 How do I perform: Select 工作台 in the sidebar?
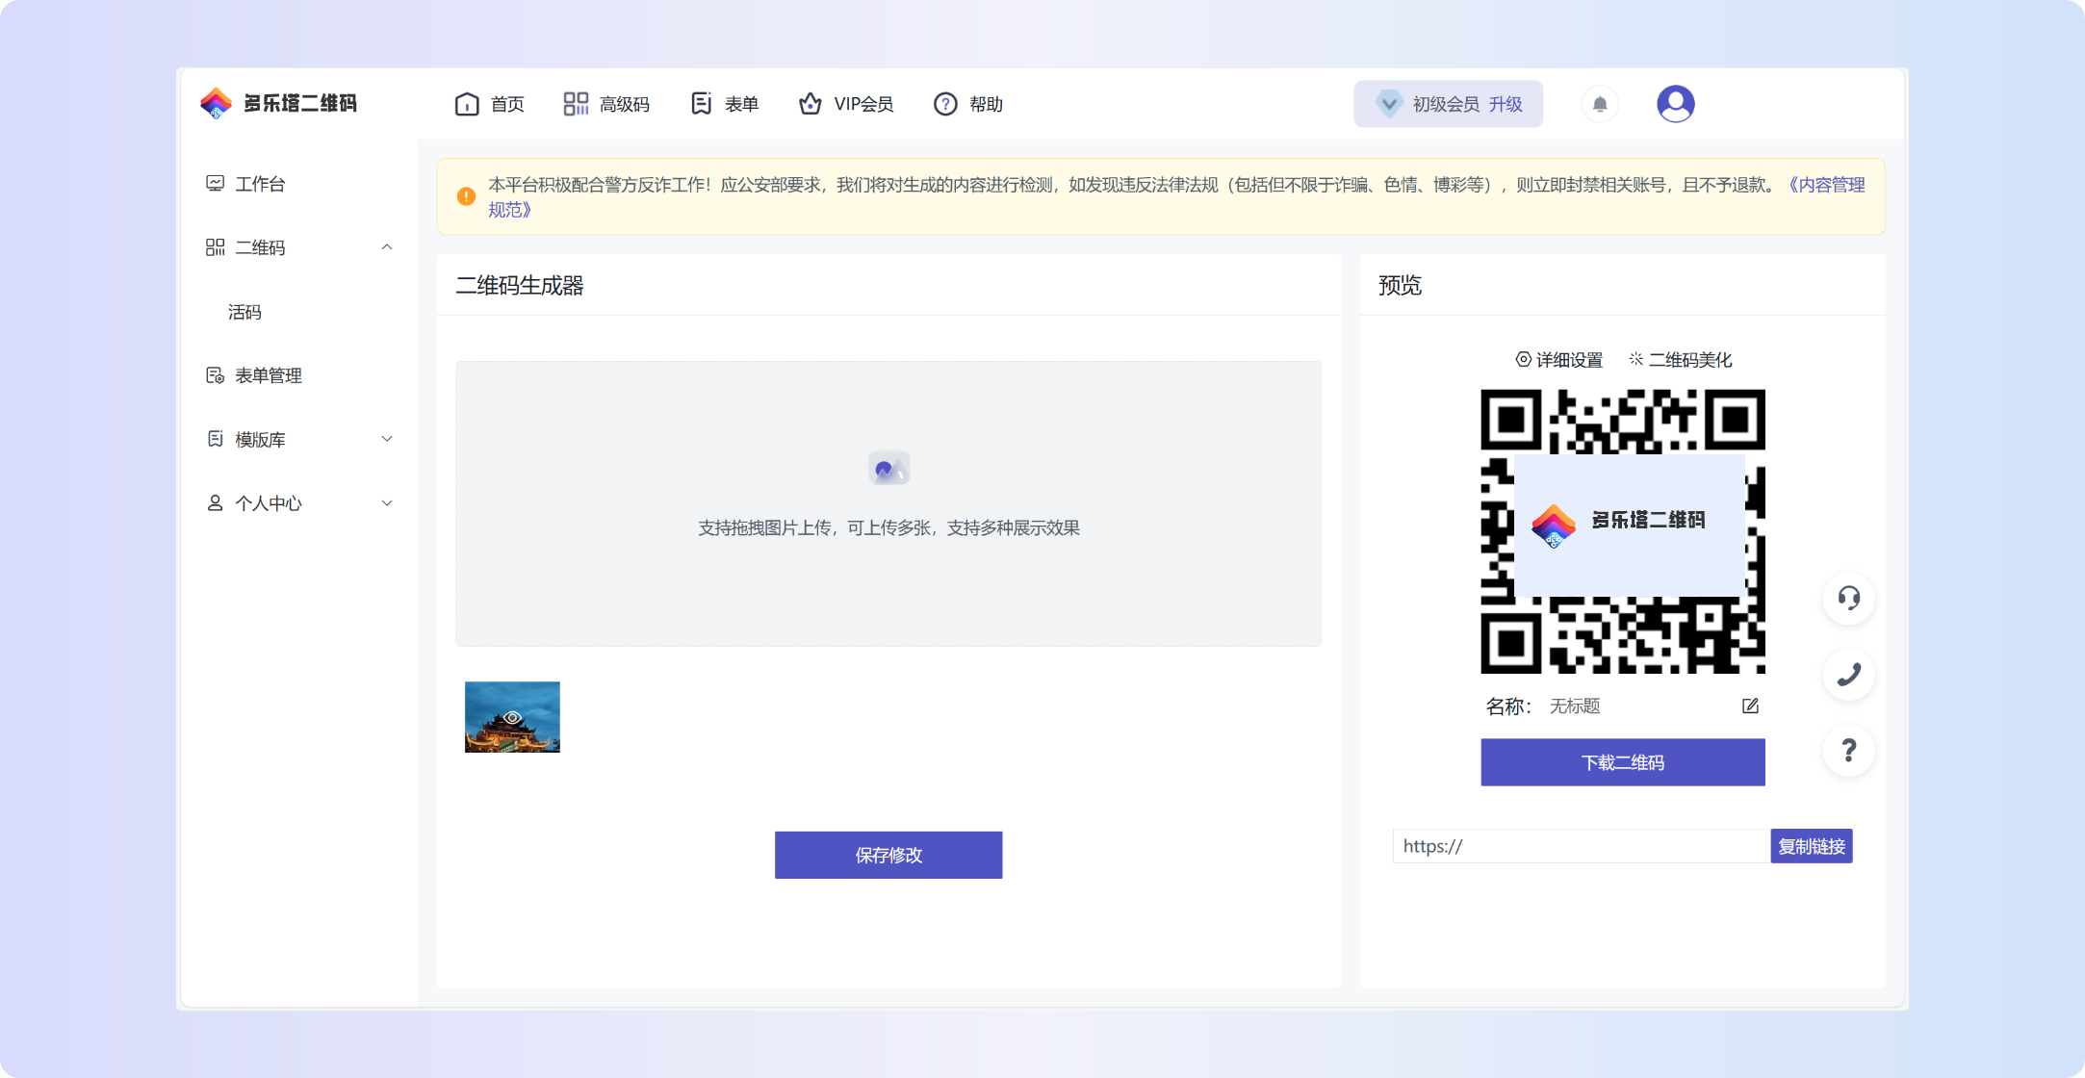pos(261,183)
